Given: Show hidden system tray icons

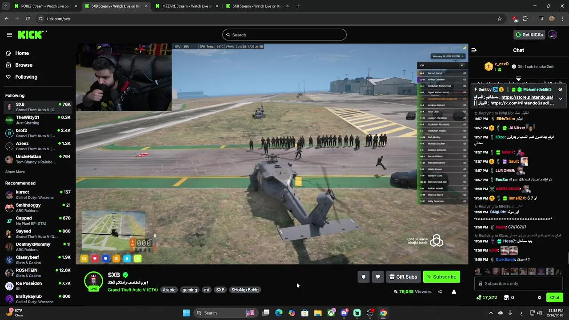Looking at the screenshot, I should point(491,313).
